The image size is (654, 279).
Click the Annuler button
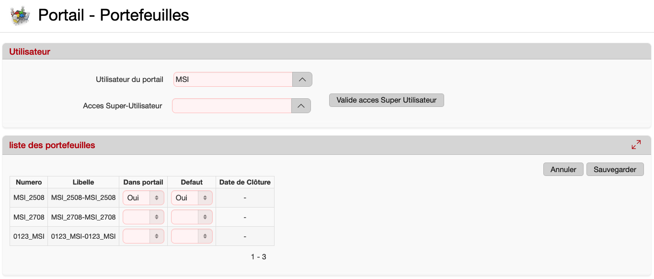(x=563, y=169)
